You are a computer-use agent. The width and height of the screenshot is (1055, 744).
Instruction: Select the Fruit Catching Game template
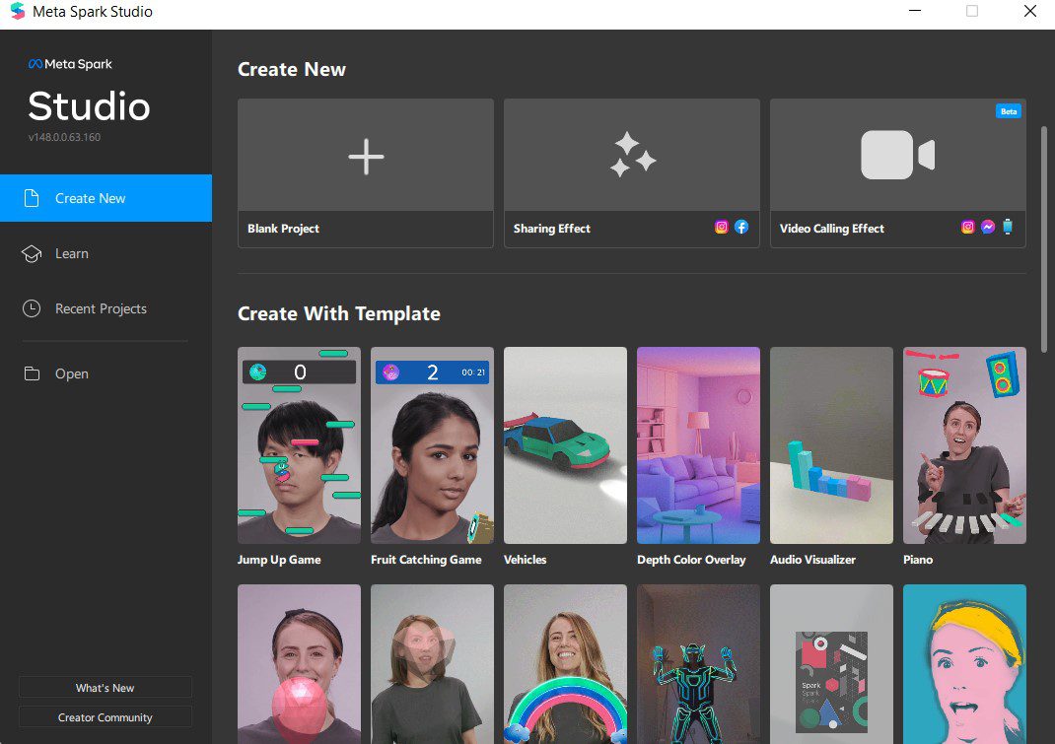point(432,445)
